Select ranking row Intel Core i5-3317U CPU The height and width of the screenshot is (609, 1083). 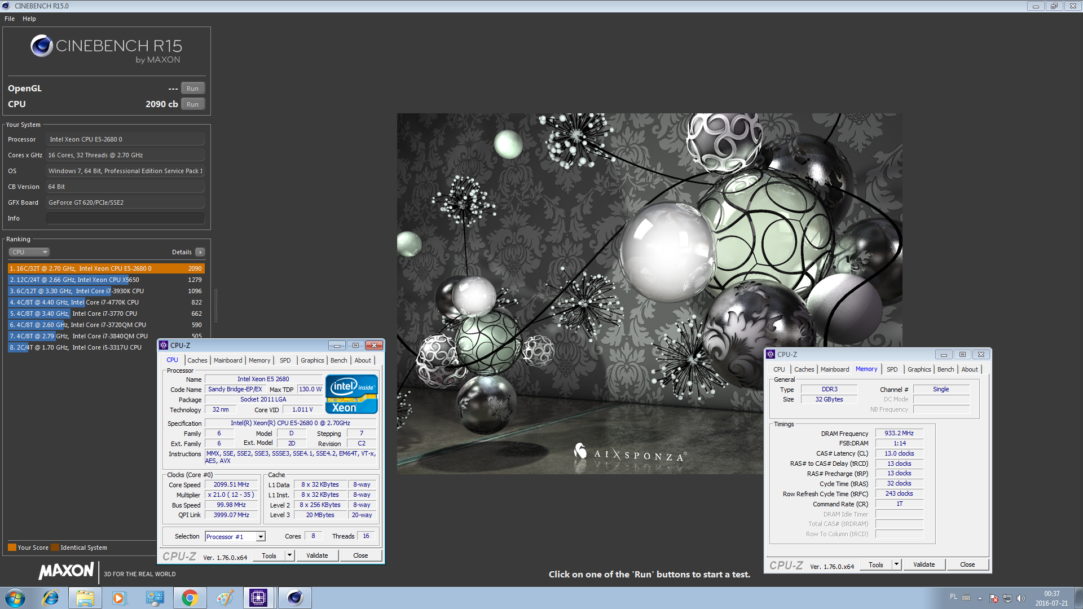[x=82, y=347]
